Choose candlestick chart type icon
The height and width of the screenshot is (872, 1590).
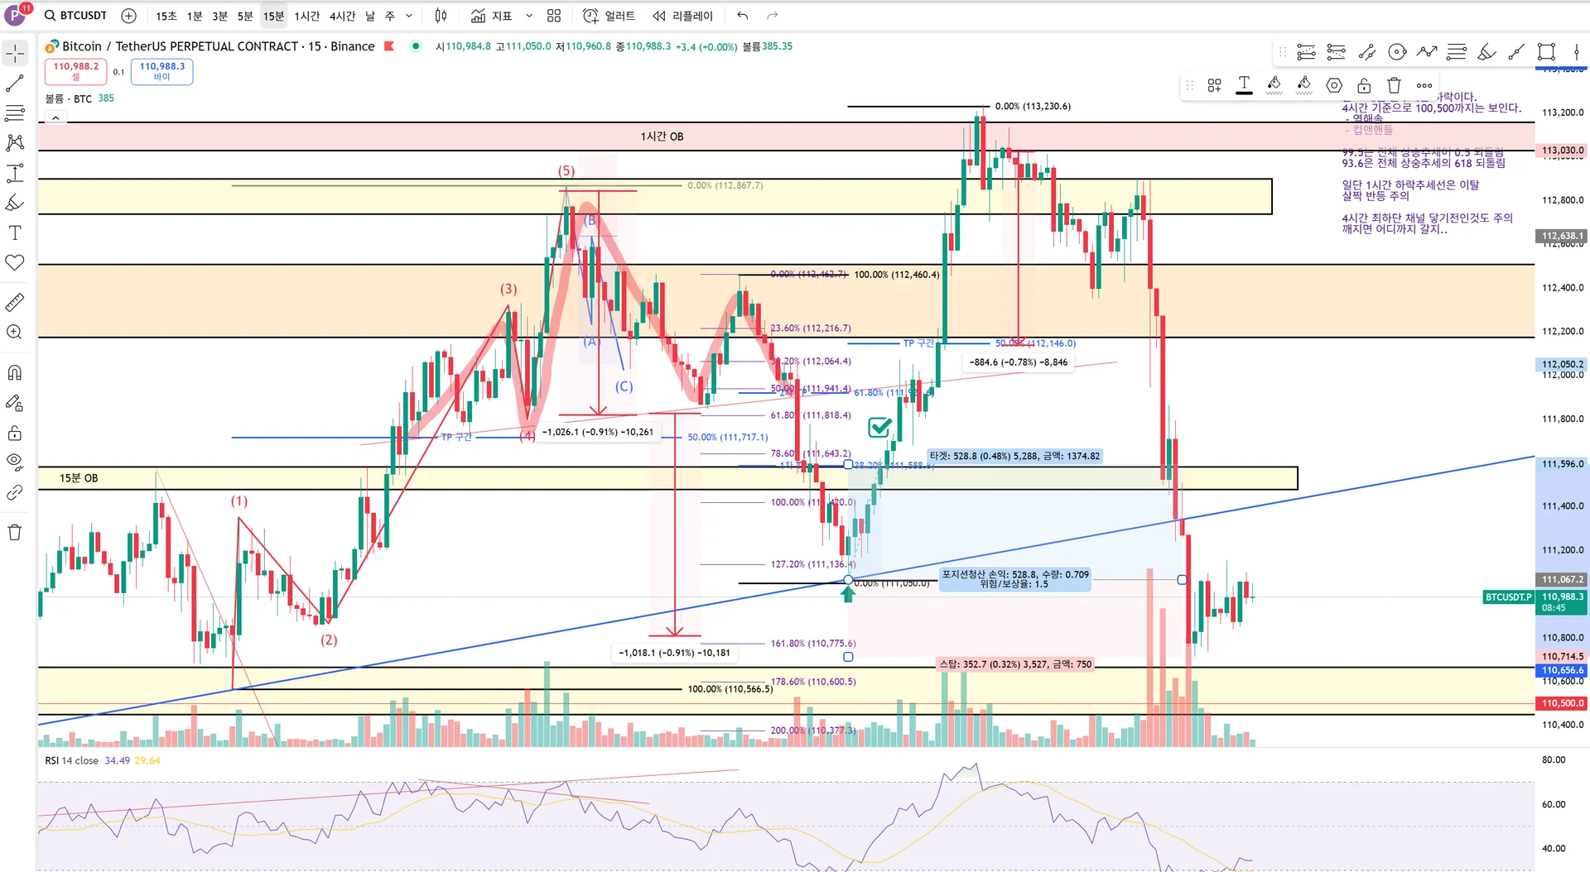click(441, 16)
